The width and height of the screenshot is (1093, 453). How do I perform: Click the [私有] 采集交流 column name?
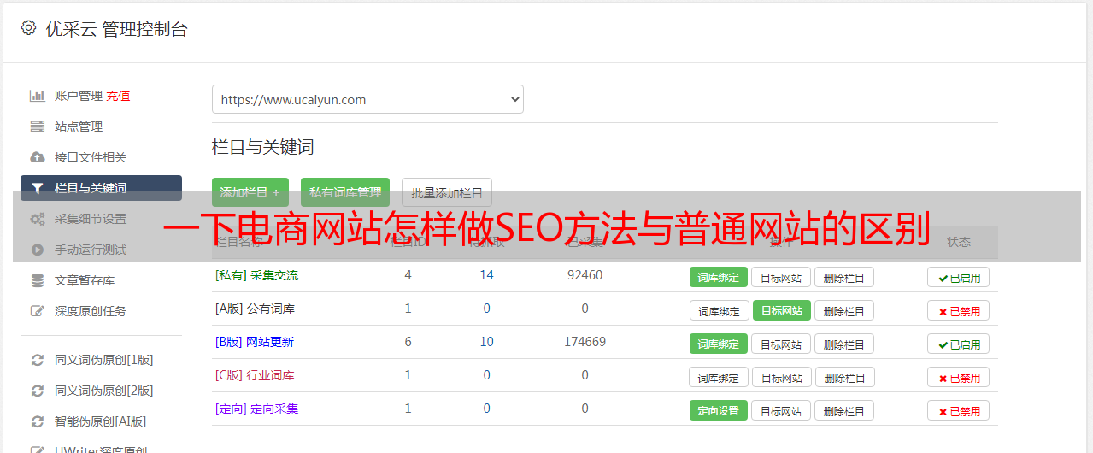pyautogui.click(x=256, y=275)
